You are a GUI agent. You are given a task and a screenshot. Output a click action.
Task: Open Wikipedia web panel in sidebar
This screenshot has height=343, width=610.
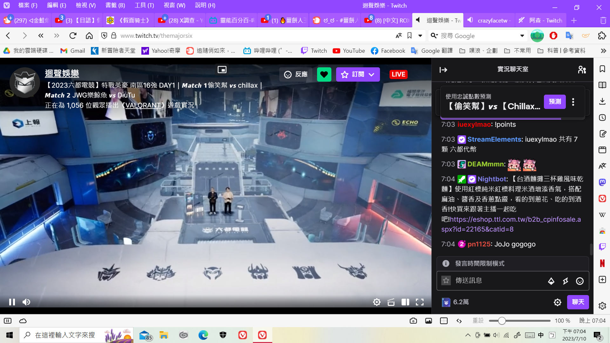(602, 215)
